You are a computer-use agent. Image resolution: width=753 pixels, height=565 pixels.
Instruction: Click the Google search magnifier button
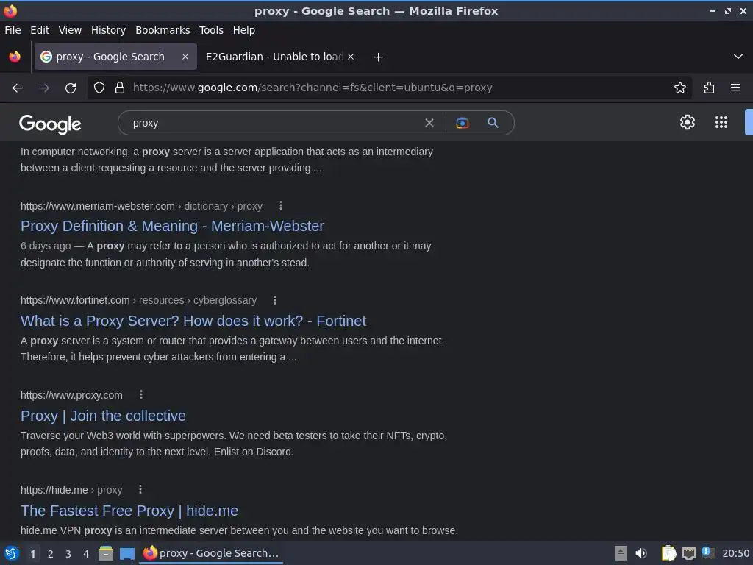493,123
